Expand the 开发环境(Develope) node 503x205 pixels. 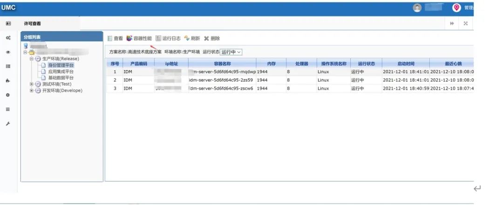tap(32, 91)
